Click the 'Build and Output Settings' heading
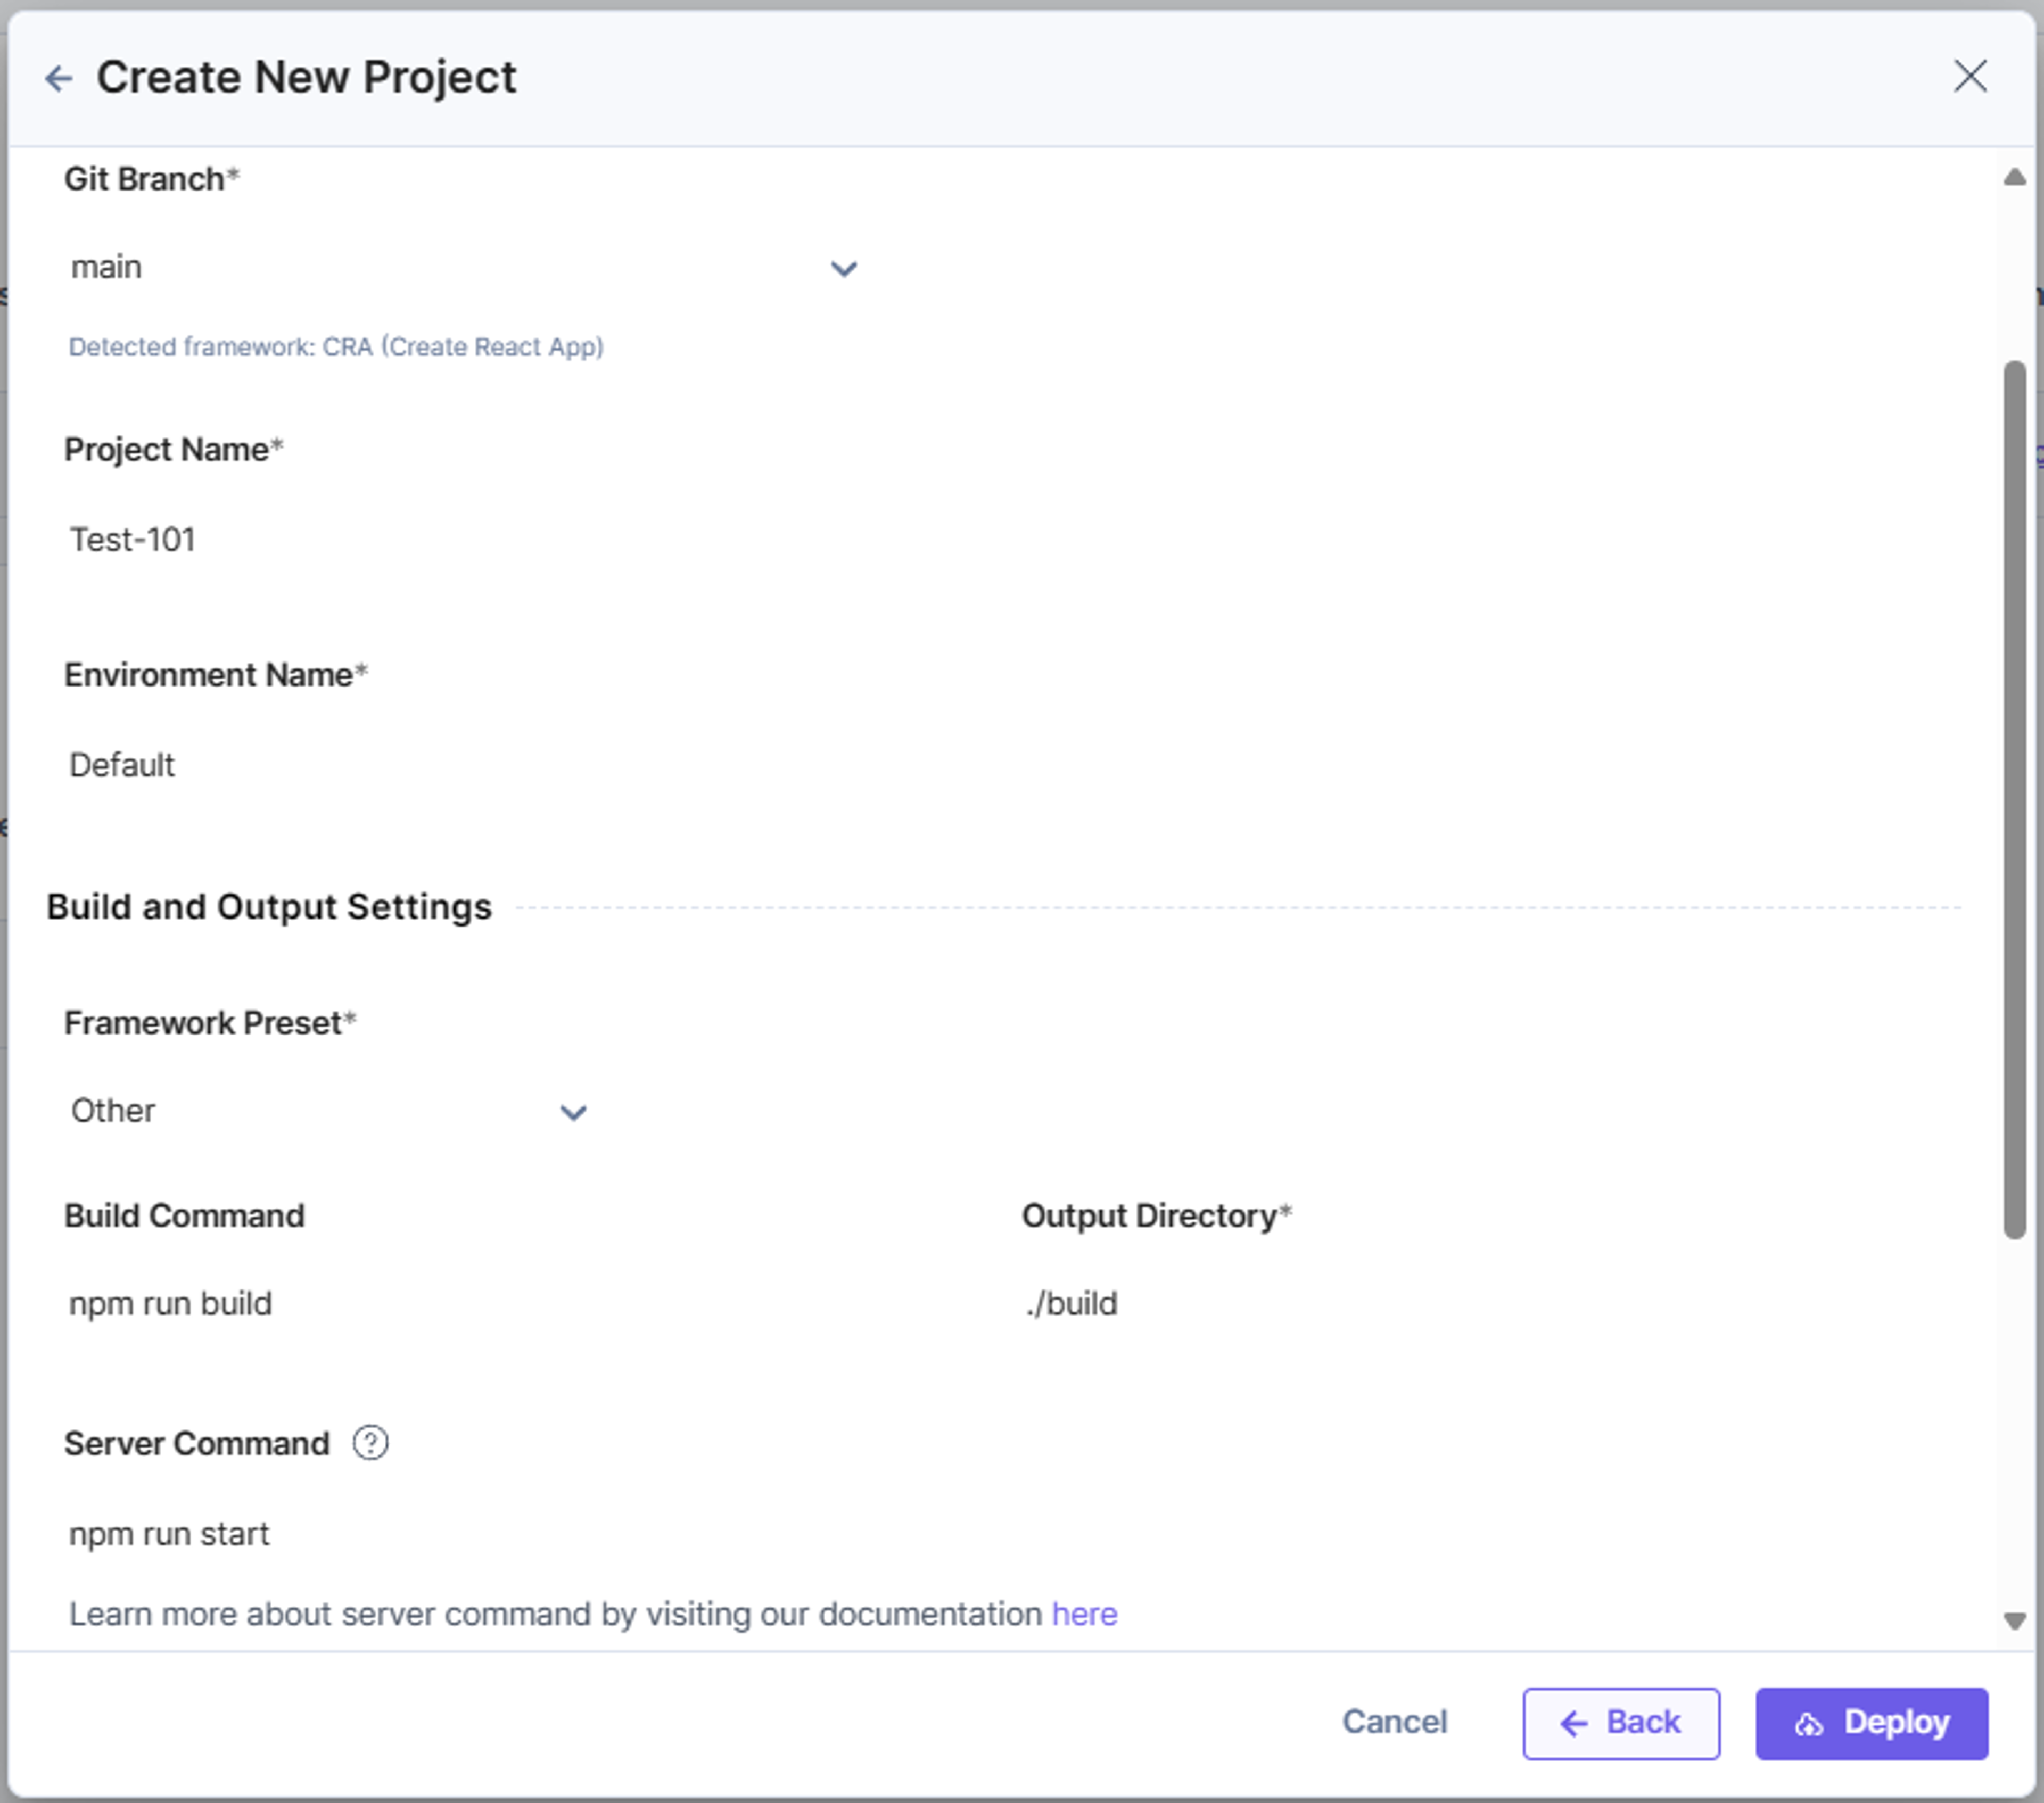 [269, 907]
